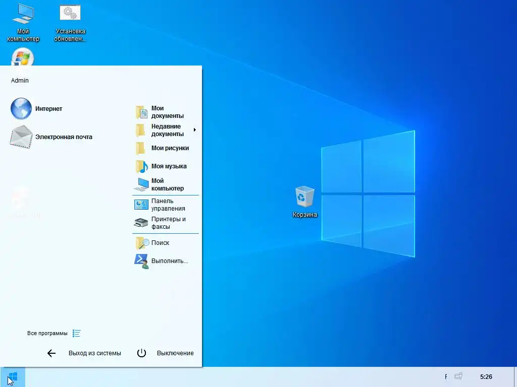Open the email envelope icon
This screenshot has height=387, width=517.
pos(21,137)
